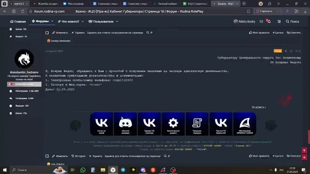Open the first 'Главному следс' document tab
The height and width of the screenshot is (174, 310).
coord(106,4)
